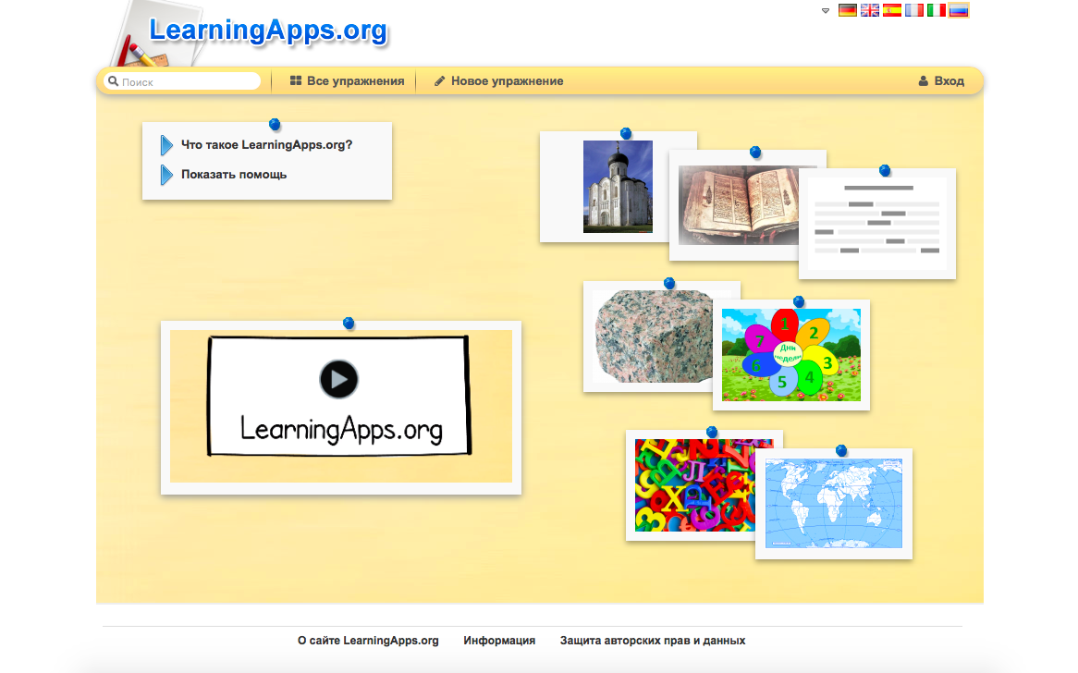Switch language to English flag
The width and height of the screenshot is (1078, 673).
pos(870,10)
